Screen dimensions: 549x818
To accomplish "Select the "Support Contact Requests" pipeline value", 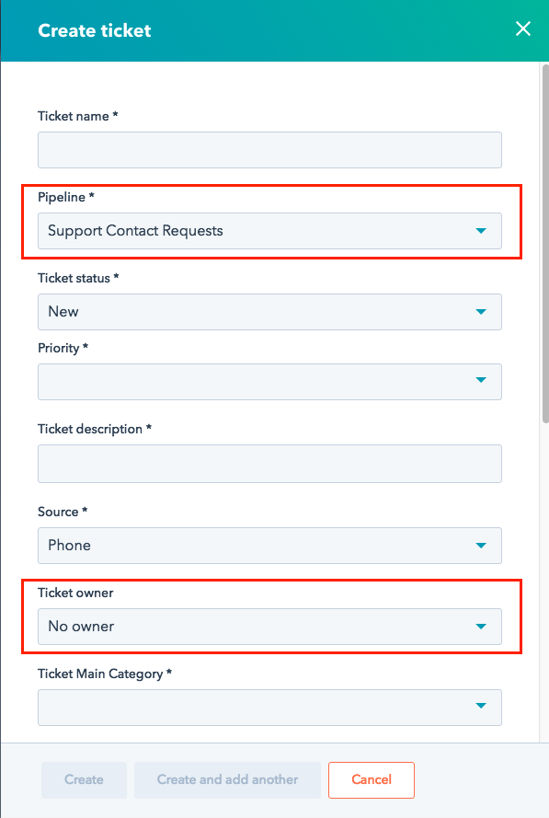I will coord(133,231).
